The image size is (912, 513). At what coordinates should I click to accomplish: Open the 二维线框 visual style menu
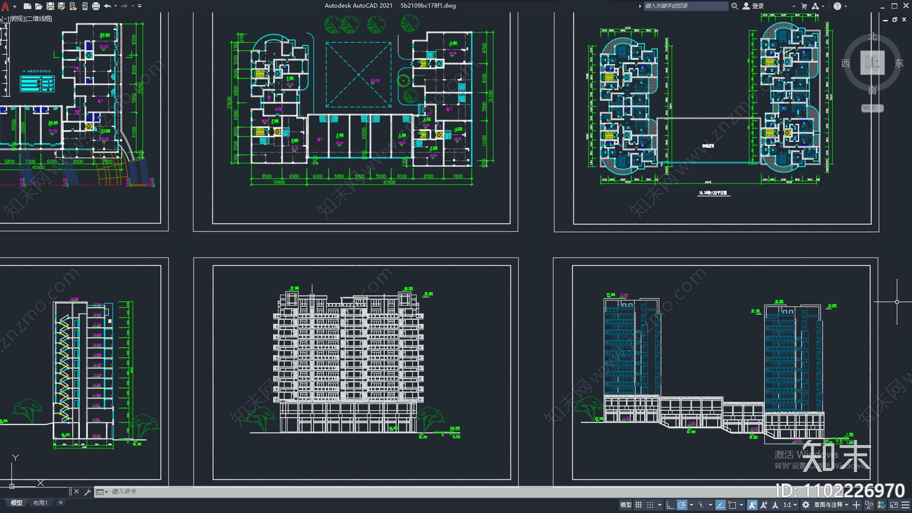[39, 19]
